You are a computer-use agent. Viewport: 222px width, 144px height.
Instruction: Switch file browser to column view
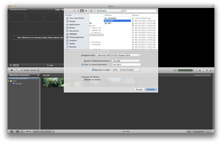point(82,11)
